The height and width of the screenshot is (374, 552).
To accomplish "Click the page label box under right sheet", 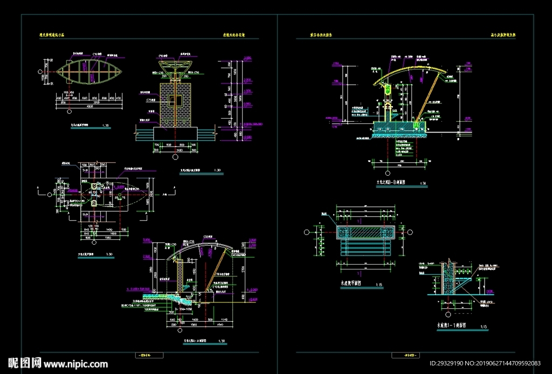I will pyautogui.click(x=405, y=355).
